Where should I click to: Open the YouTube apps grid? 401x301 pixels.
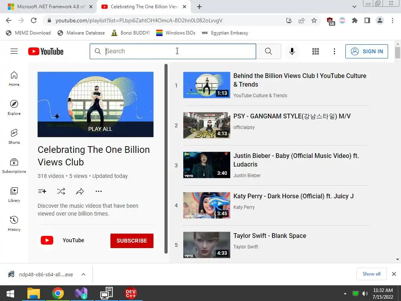pos(316,51)
